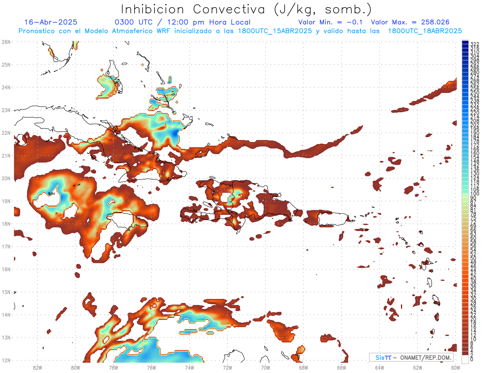The image size is (484, 373).
Task: Click the 60W longitude label
Action: [x=456, y=367]
